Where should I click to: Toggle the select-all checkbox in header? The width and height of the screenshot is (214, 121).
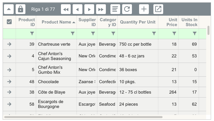point(9,22)
